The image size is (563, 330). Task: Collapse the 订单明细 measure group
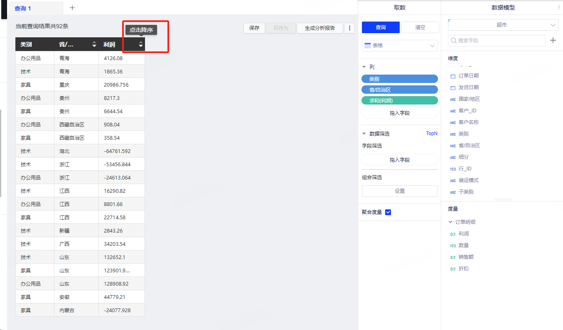click(x=450, y=222)
